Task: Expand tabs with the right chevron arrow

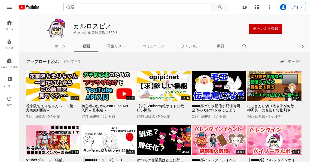Action: pyautogui.click(x=303, y=46)
